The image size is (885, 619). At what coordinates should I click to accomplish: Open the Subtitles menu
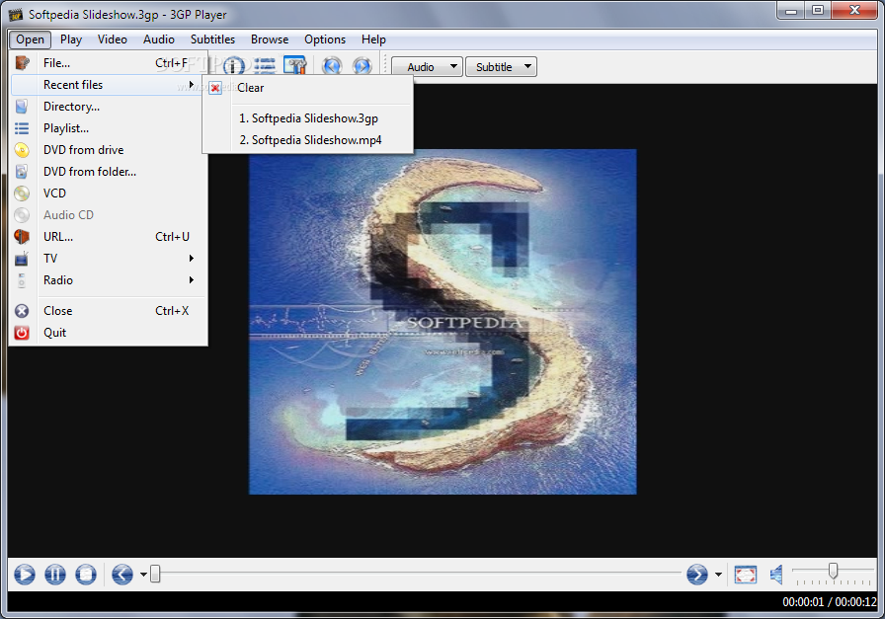[x=212, y=39]
